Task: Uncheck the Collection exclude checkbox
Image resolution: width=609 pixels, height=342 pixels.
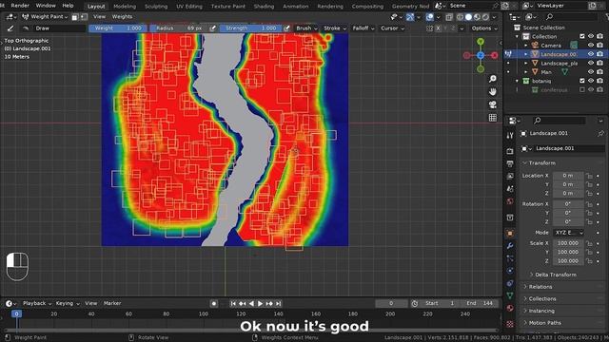Action: tap(581, 36)
